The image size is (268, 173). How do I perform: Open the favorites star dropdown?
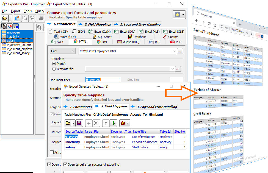click(x=183, y=14)
